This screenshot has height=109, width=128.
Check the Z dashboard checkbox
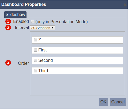(x=36, y=40)
